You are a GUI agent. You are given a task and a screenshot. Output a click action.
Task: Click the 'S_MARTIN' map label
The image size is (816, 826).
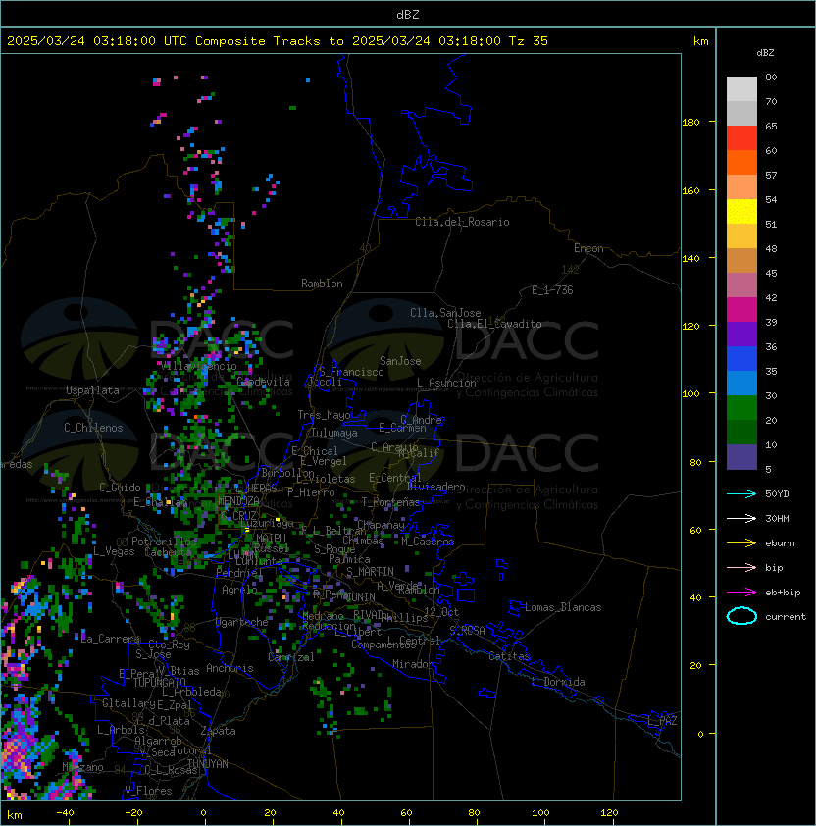371,571
